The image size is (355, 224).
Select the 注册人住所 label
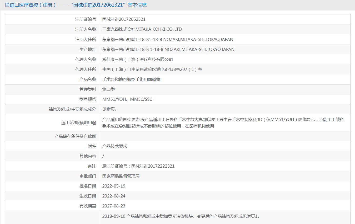[86, 39]
